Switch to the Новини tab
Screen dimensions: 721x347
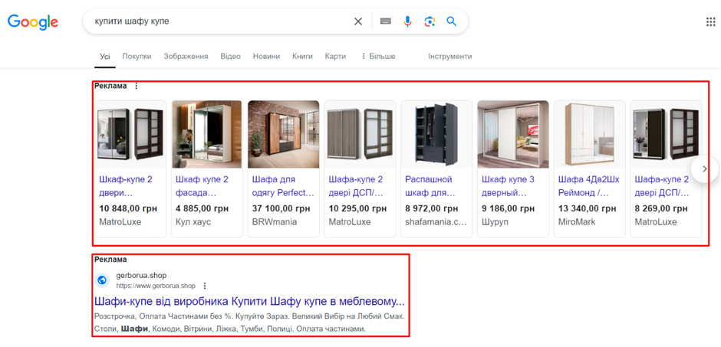(266, 57)
